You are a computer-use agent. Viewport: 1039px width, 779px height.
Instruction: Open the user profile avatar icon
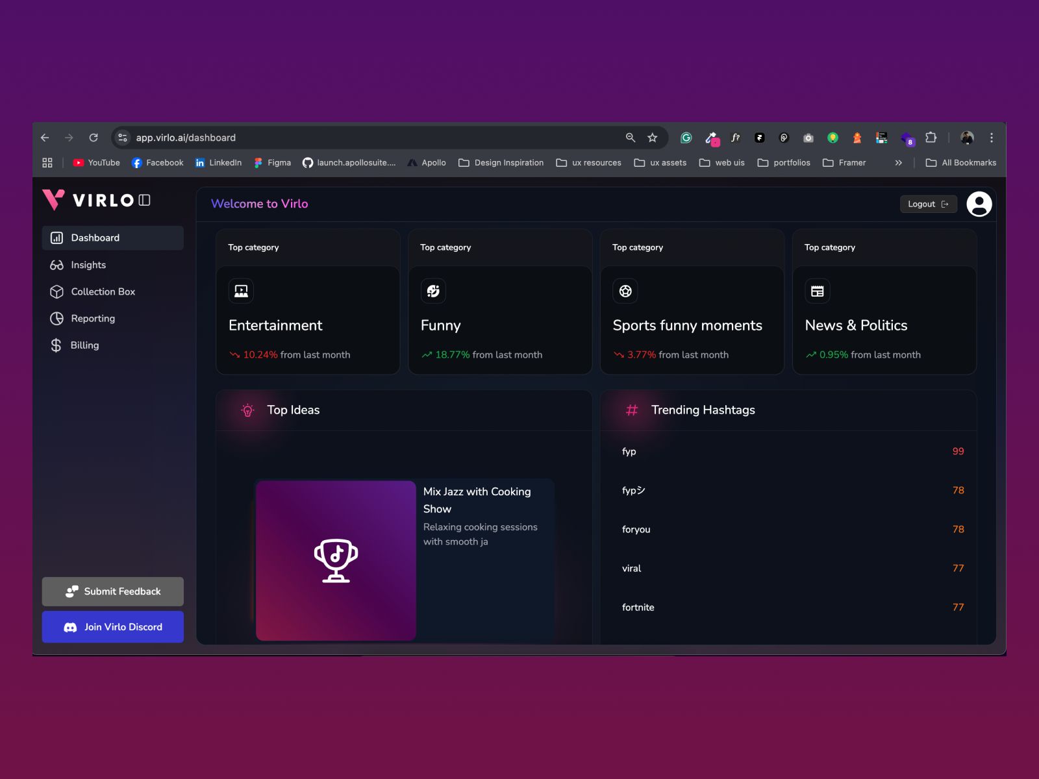tap(979, 204)
